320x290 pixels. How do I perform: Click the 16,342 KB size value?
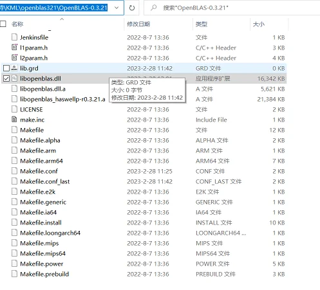[x=271, y=78]
